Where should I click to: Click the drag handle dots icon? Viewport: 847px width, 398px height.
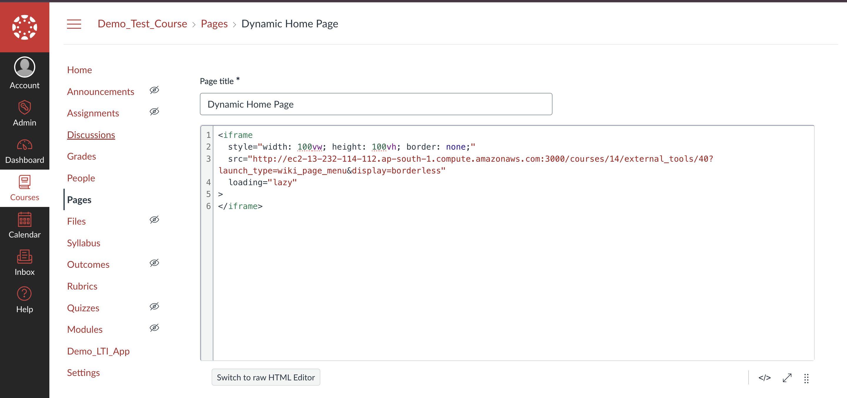(x=806, y=379)
